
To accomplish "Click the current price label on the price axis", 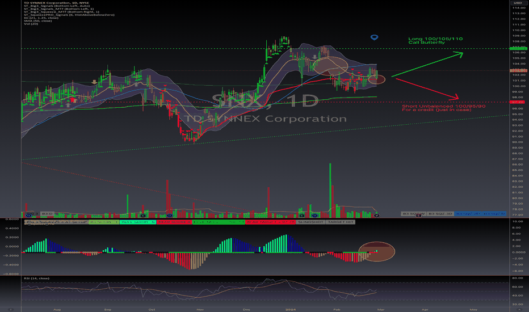I will click(x=519, y=70).
